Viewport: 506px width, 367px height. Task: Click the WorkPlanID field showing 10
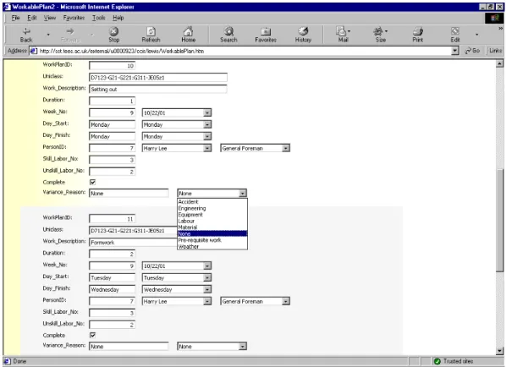(112, 66)
